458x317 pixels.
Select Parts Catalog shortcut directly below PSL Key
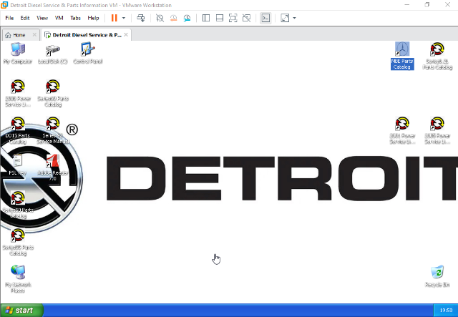click(x=18, y=205)
